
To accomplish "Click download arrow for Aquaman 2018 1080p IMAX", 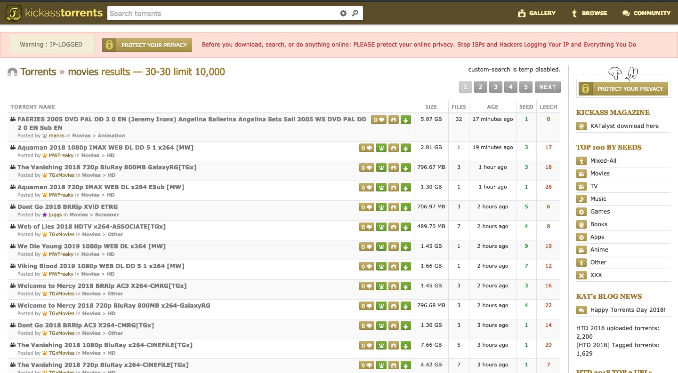I will point(406,148).
